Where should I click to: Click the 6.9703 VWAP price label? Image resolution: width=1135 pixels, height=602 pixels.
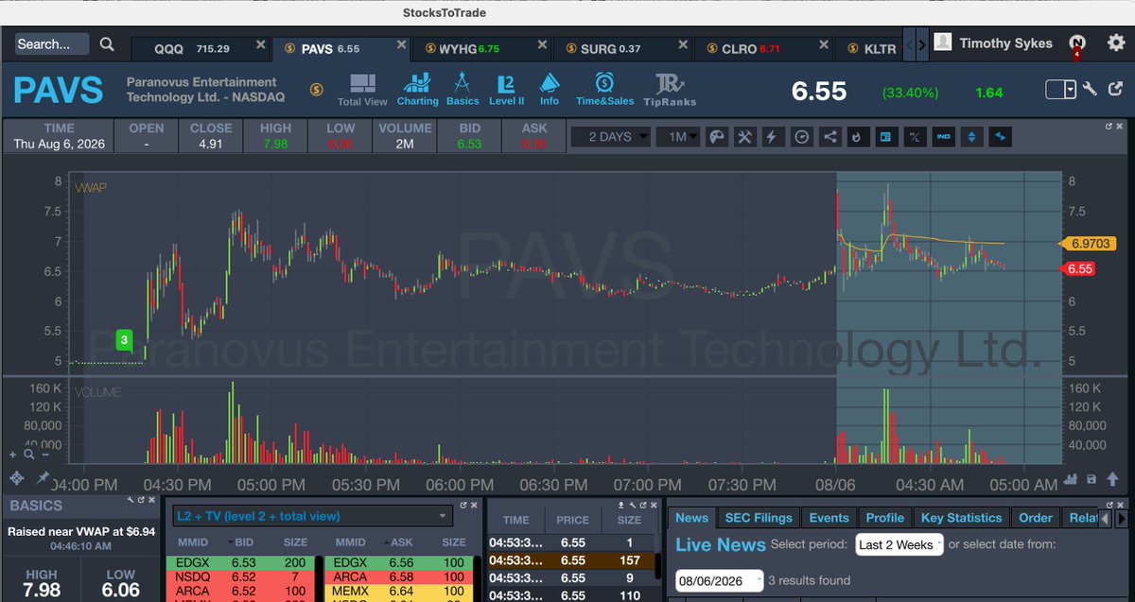click(1091, 243)
